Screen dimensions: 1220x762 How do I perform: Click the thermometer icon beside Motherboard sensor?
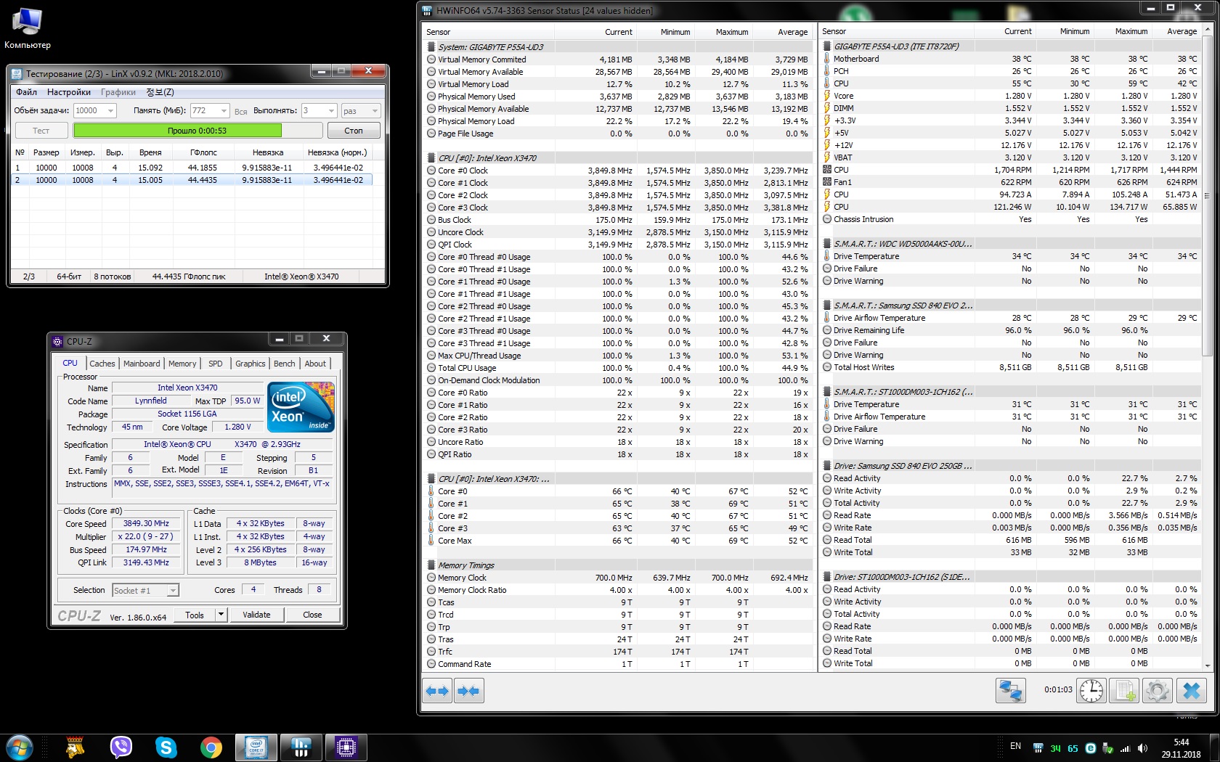click(x=826, y=59)
